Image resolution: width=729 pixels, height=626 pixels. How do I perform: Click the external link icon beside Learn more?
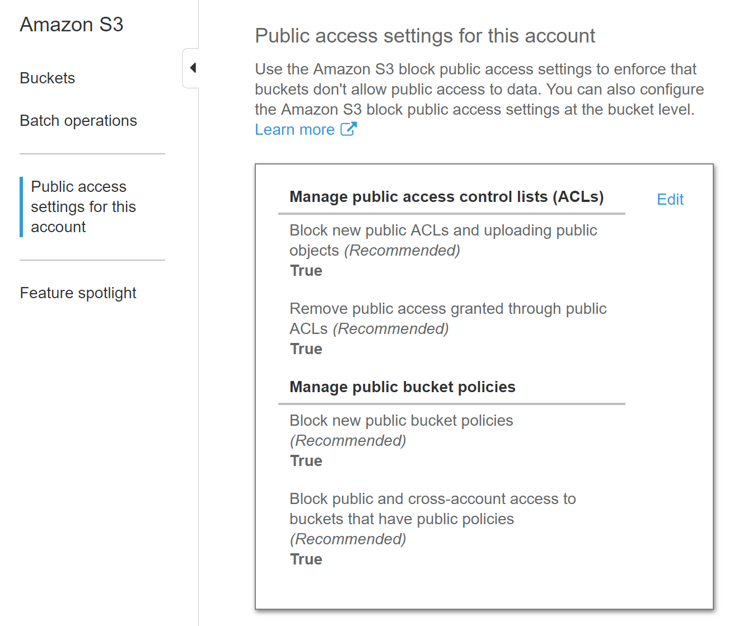pyautogui.click(x=348, y=129)
